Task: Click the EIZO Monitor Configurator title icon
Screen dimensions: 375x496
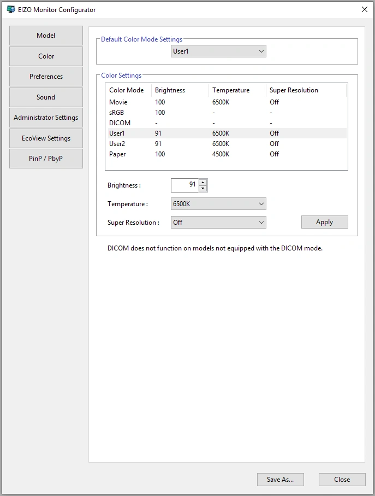Action: tap(11, 9)
